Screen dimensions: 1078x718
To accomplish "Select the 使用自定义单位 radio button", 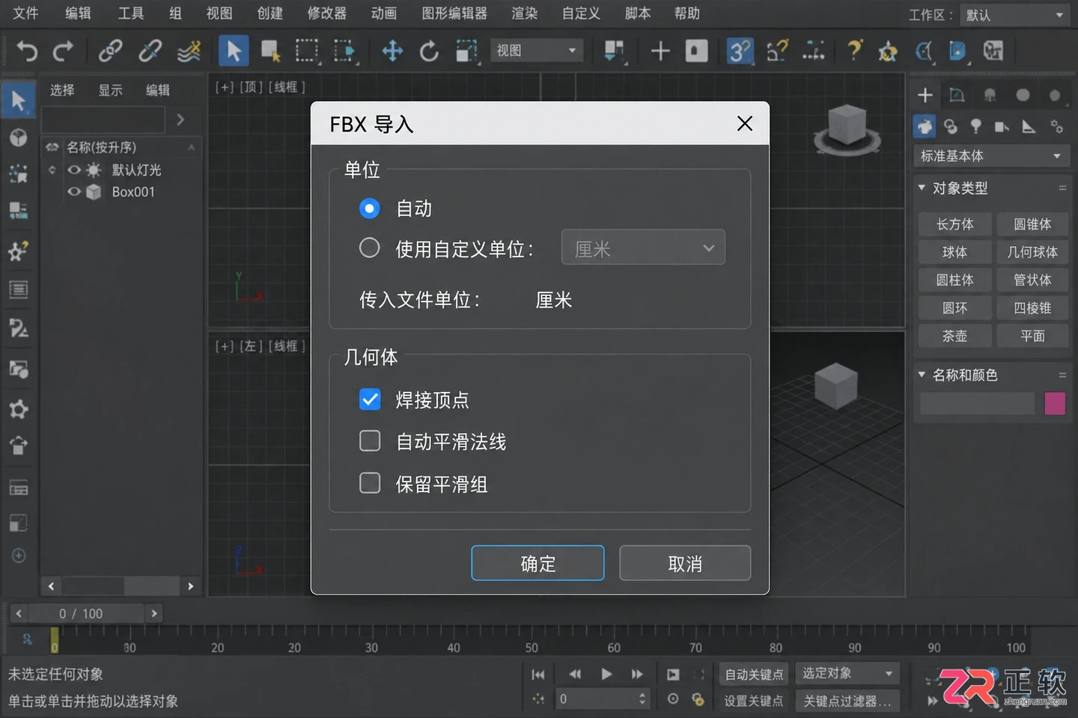I will coord(369,248).
